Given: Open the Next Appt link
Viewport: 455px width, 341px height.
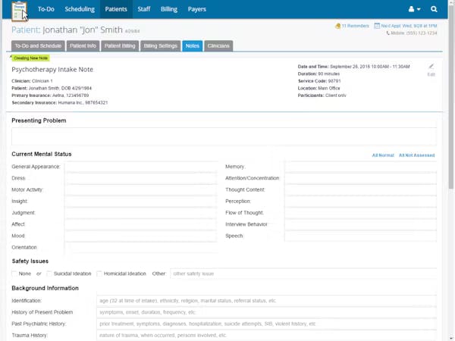Looking at the screenshot, I should point(409,26).
